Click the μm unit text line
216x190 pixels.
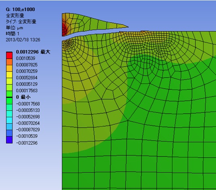point(15,27)
